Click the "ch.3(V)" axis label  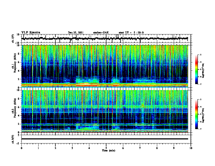point(13,139)
